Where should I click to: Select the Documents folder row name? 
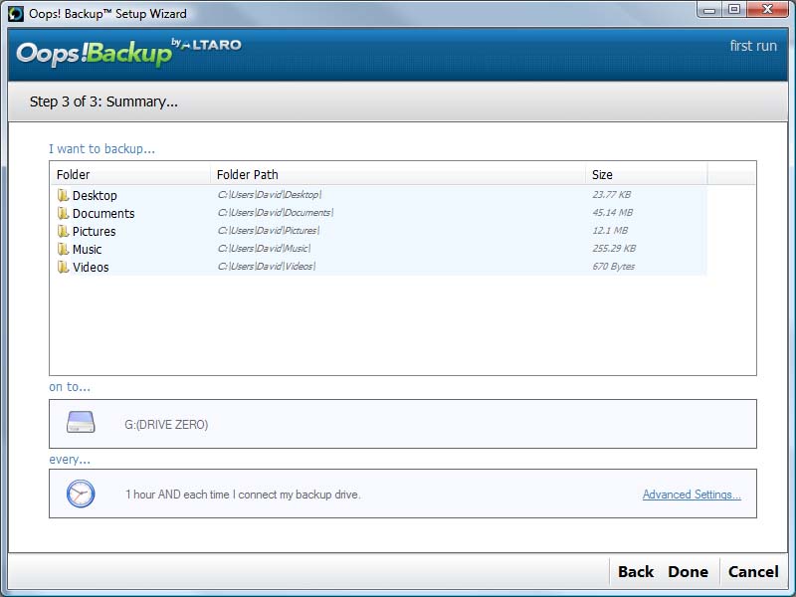[x=103, y=213]
